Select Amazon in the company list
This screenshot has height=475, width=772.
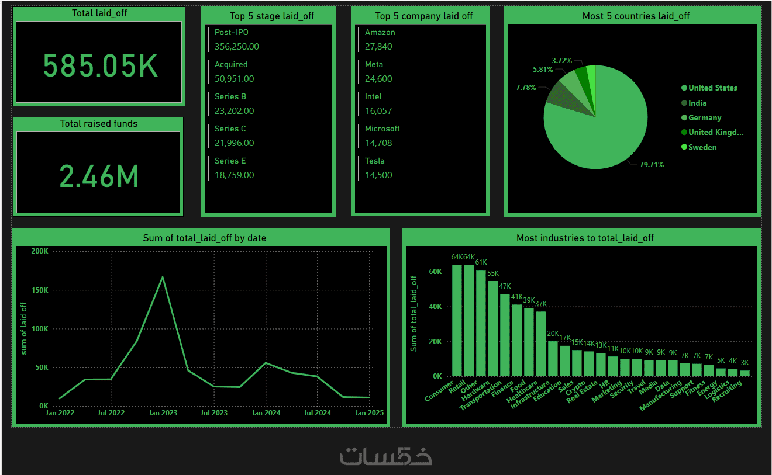380,33
